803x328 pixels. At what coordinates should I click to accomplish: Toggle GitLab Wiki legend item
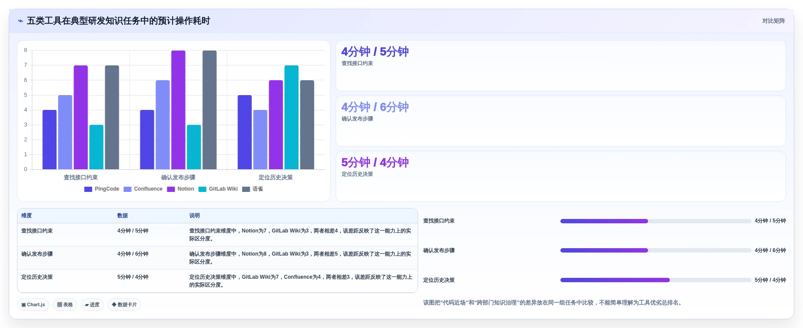[218, 189]
